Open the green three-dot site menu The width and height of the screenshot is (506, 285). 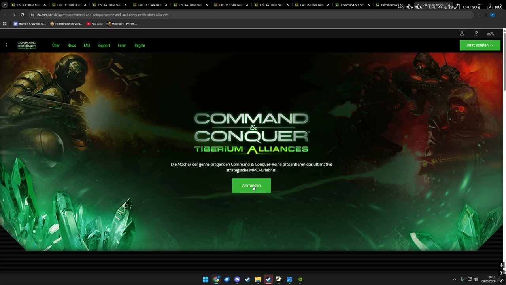(6, 45)
